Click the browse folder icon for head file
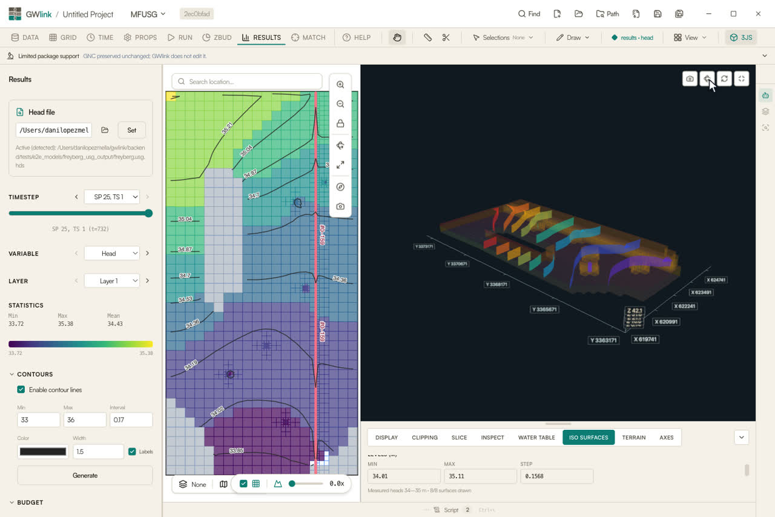Viewport: 775px width, 517px height. [105, 130]
